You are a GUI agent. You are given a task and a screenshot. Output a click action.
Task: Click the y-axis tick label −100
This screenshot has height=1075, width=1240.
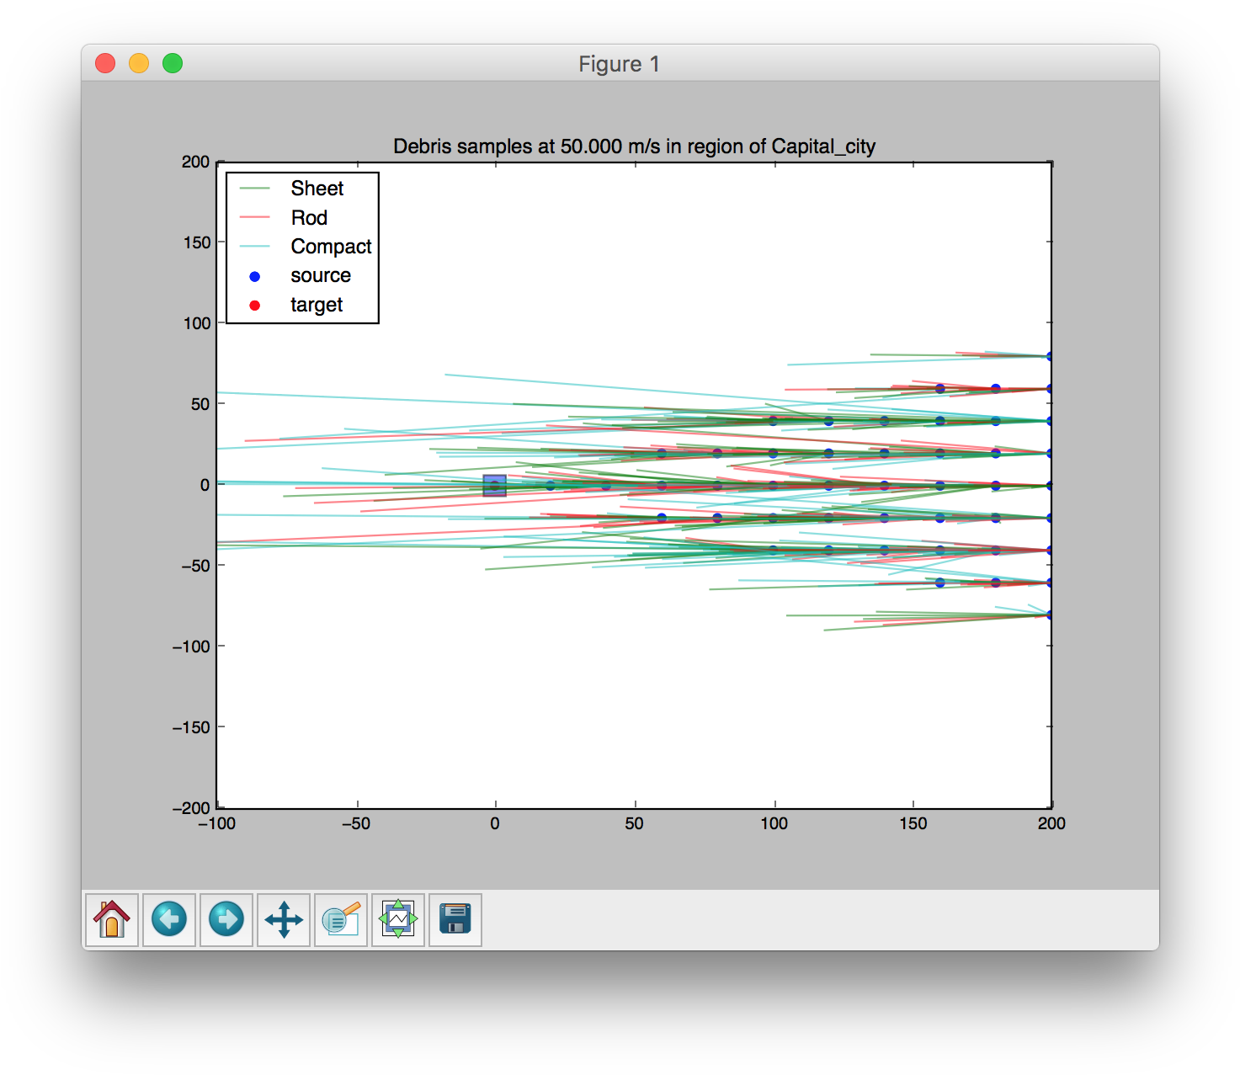[x=191, y=647]
